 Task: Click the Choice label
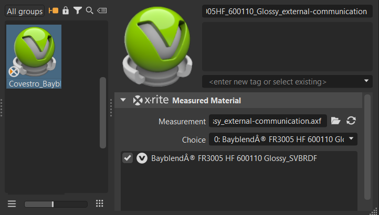point(194,139)
